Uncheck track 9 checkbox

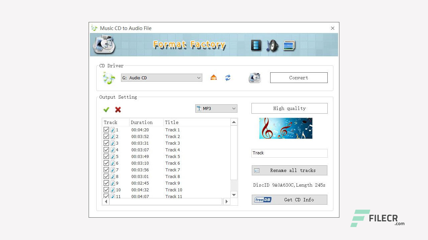(x=106, y=183)
